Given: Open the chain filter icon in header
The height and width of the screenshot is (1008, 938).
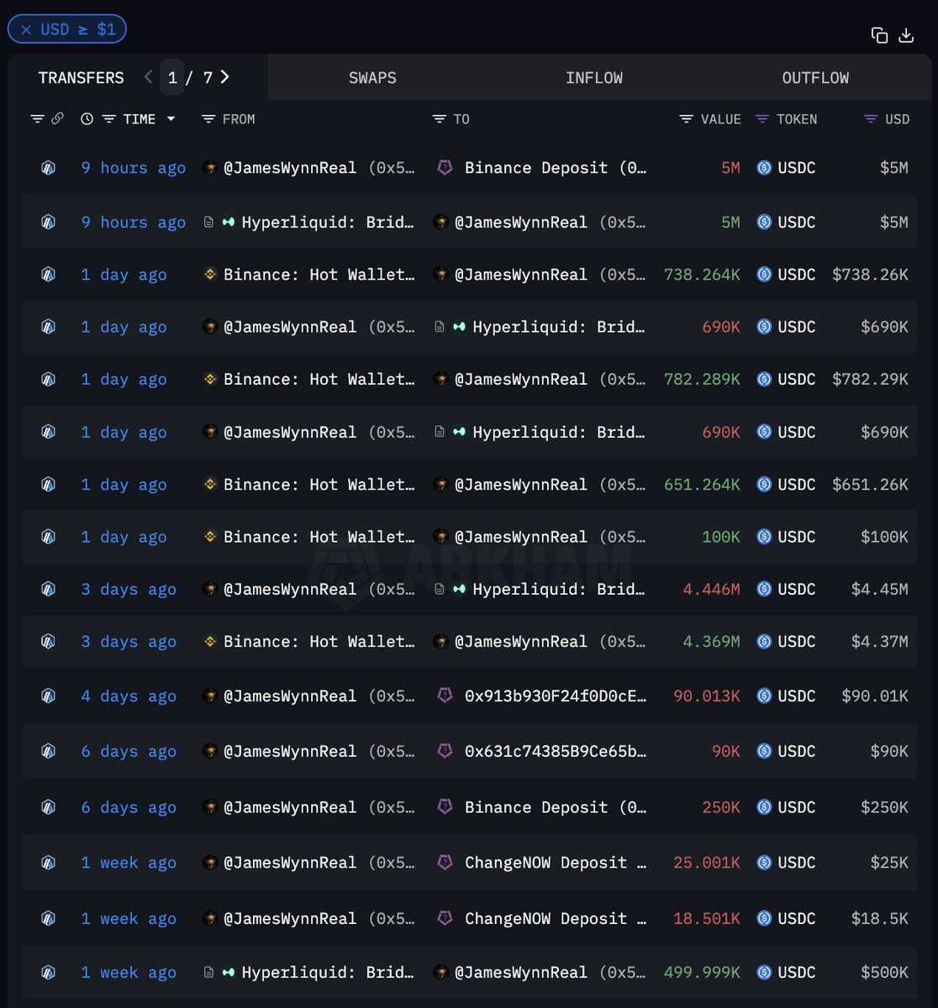Looking at the screenshot, I should 37,119.
